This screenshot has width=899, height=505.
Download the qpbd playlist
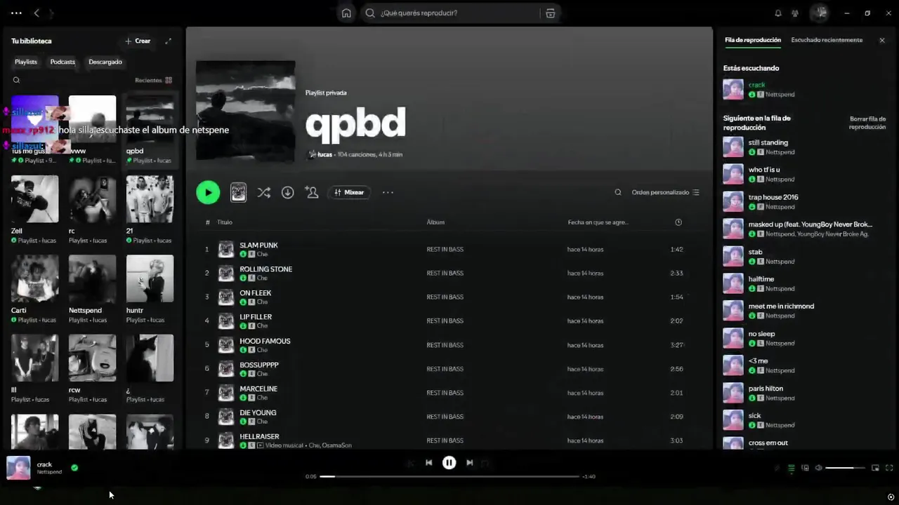(287, 192)
